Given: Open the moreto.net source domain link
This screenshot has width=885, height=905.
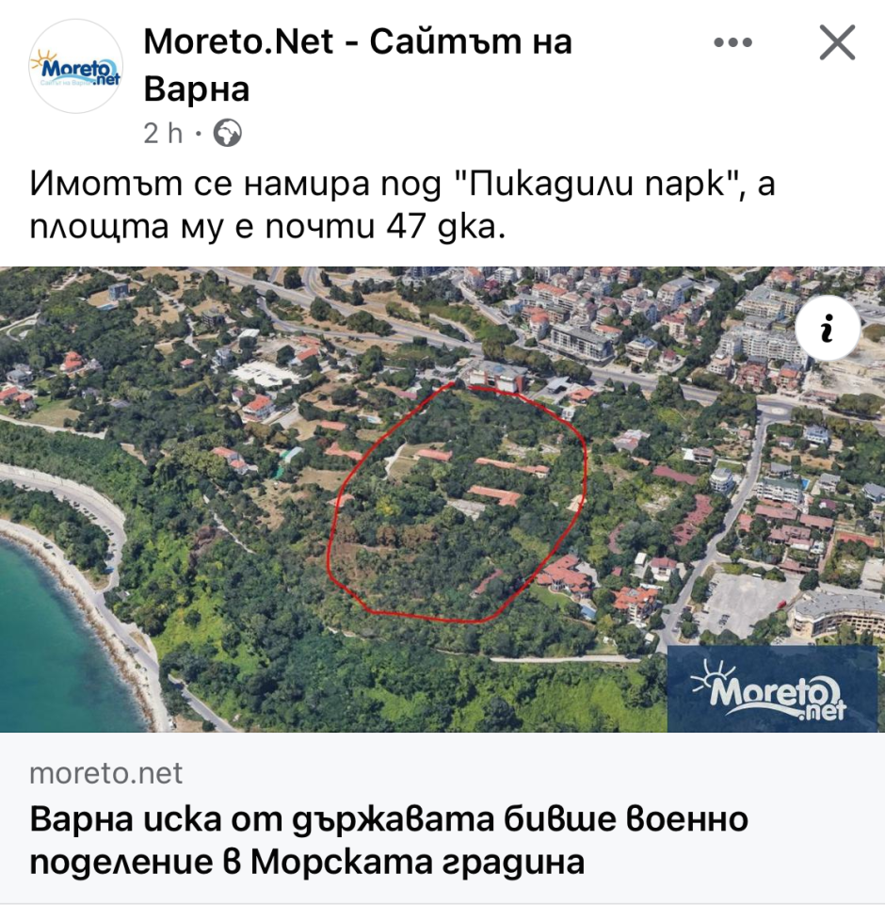Looking at the screenshot, I should (106, 773).
